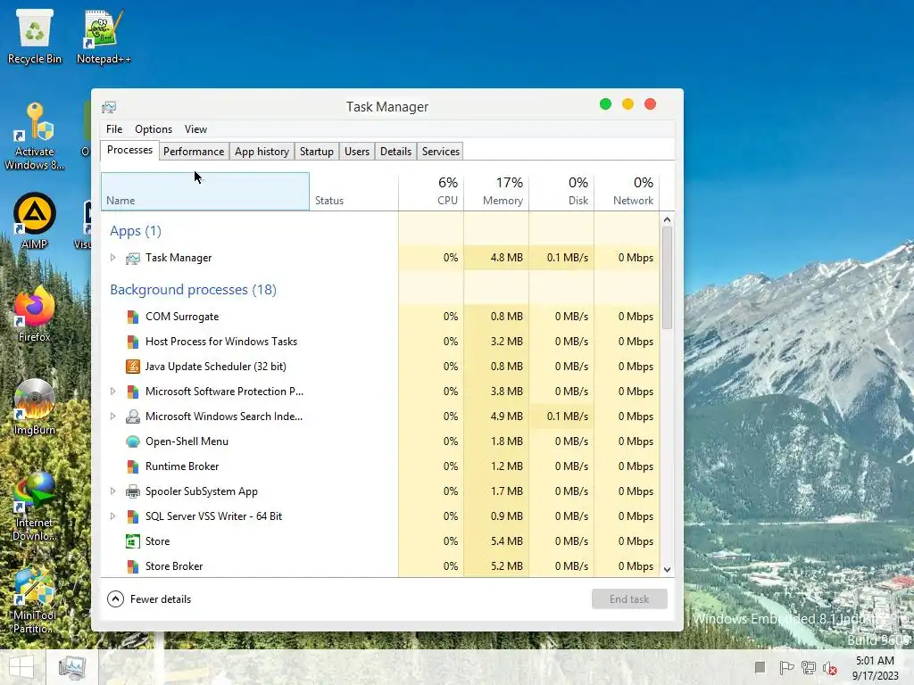This screenshot has width=914, height=685.
Task: Select the Background processes (18) group heading
Action: pyautogui.click(x=193, y=290)
